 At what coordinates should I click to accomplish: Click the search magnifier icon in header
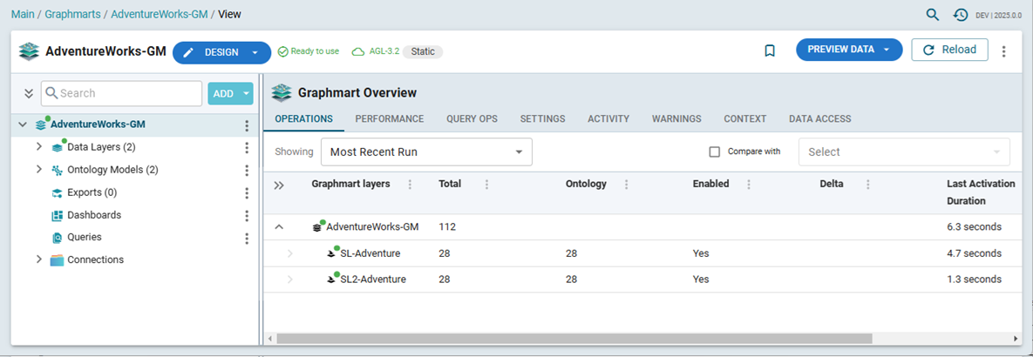point(933,15)
